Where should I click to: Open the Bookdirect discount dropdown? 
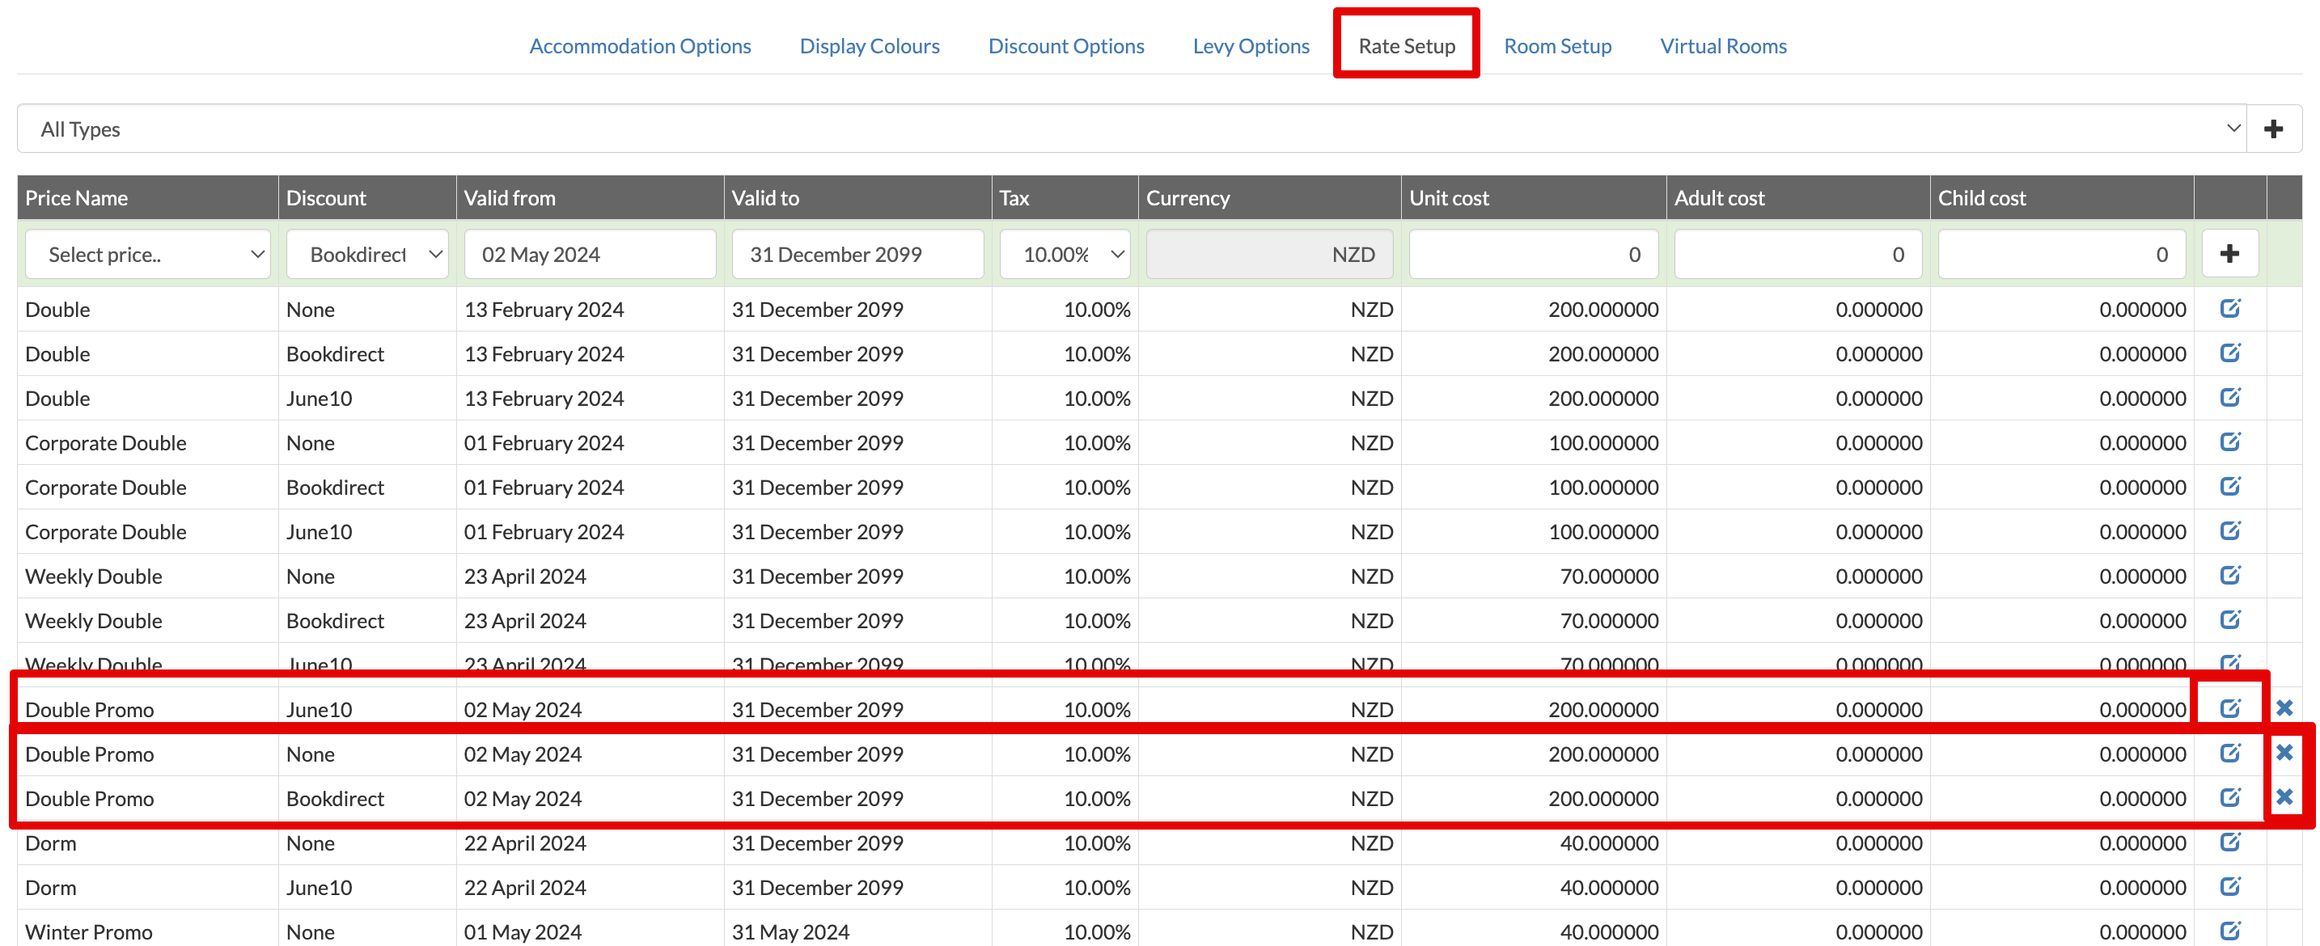click(x=366, y=254)
